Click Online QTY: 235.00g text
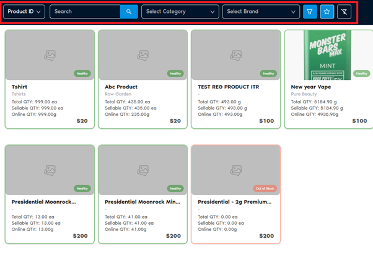This screenshot has width=373, height=265. click(127, 115)
